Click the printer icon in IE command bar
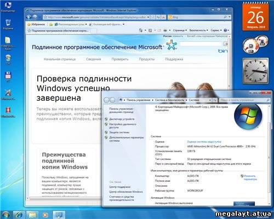Viewport: 274px width, 219px height. (165, 30)
